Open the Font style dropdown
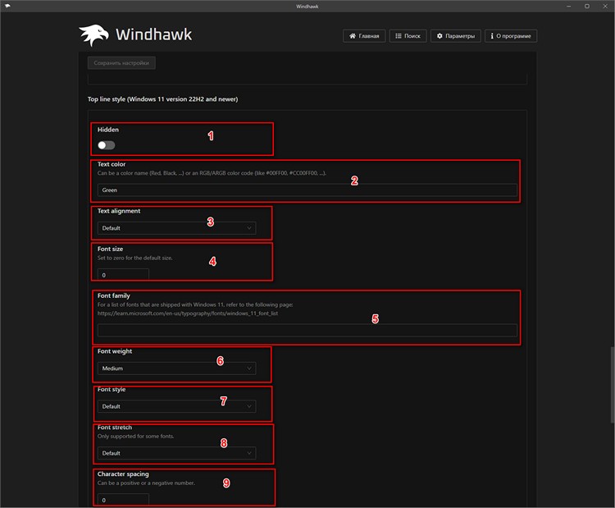 coord(176,406)
